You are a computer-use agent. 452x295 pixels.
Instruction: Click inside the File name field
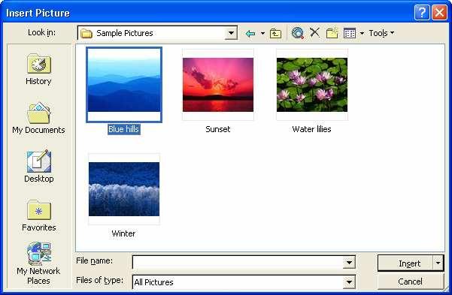tap(238, 262)
